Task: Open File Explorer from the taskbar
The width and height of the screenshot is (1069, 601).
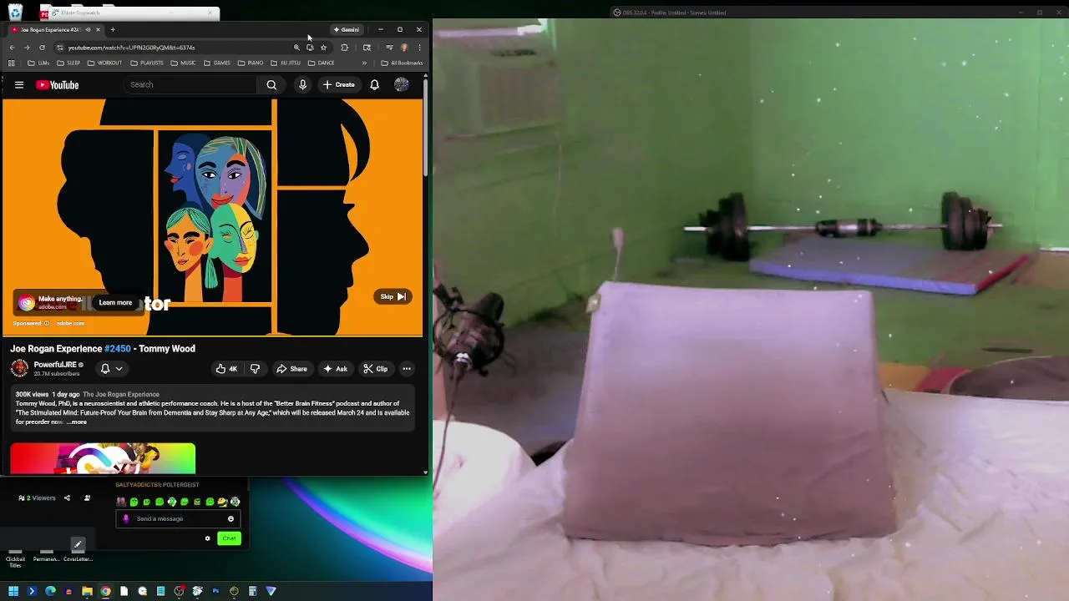Action: [87, 591]
